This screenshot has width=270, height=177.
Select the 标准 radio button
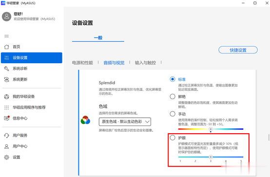click(x=173, y=79)
